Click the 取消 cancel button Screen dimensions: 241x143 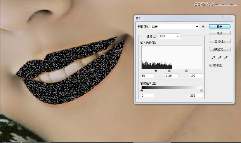point(220,33)
